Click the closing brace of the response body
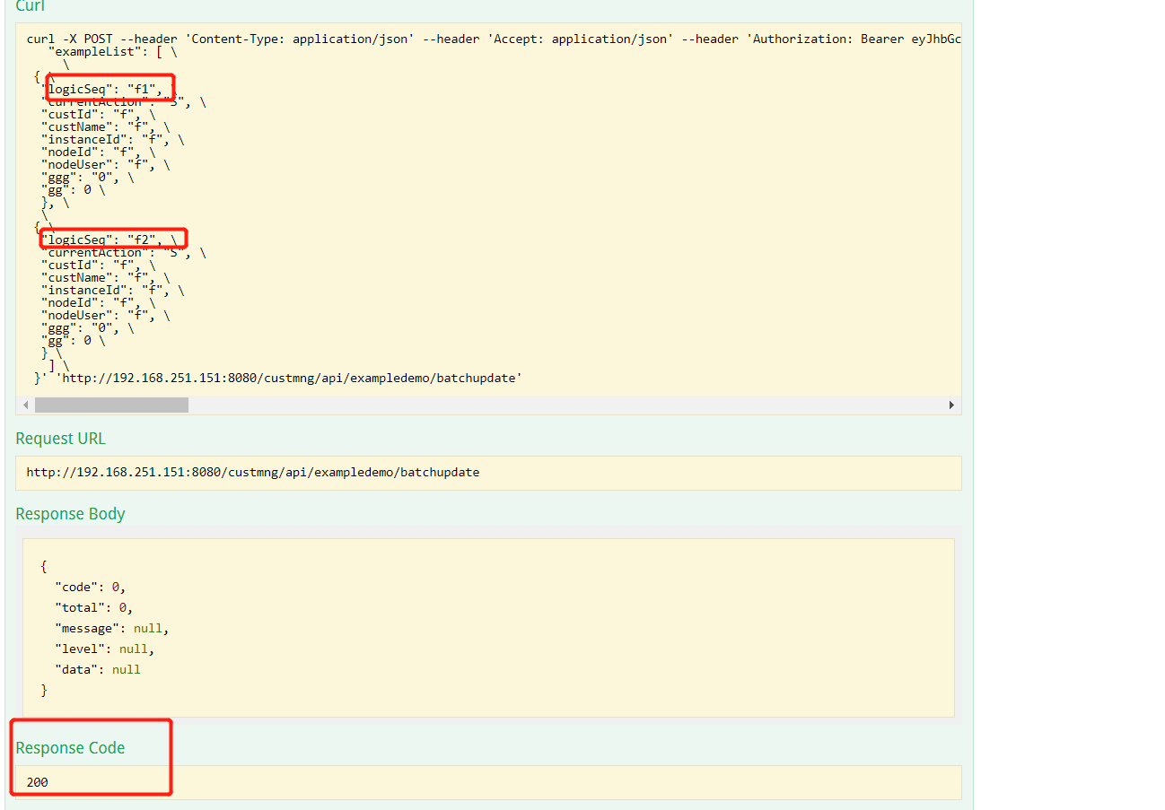Screen dimensions: 1165x810 coord(44,690)
